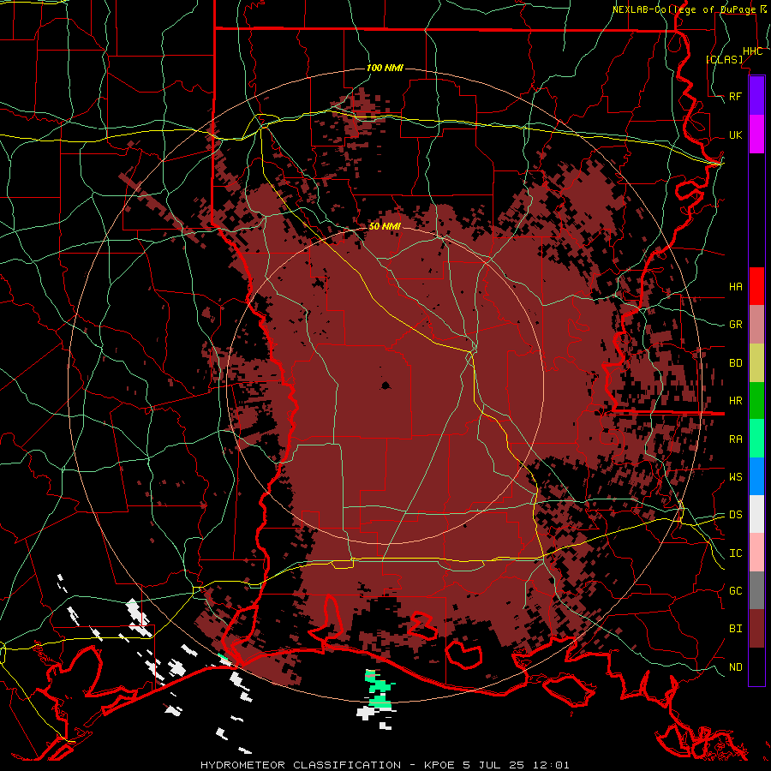Click the "ND" legend label
771x771 pixels.
[736, 667]
